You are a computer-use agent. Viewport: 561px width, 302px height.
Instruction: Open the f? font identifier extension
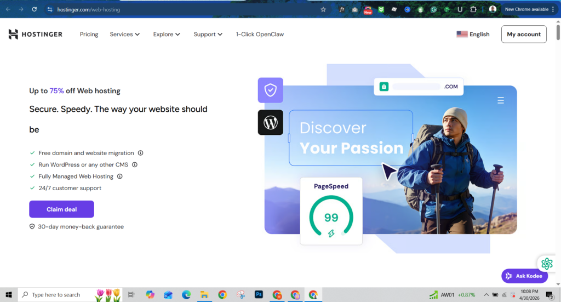tap(342, 10)
